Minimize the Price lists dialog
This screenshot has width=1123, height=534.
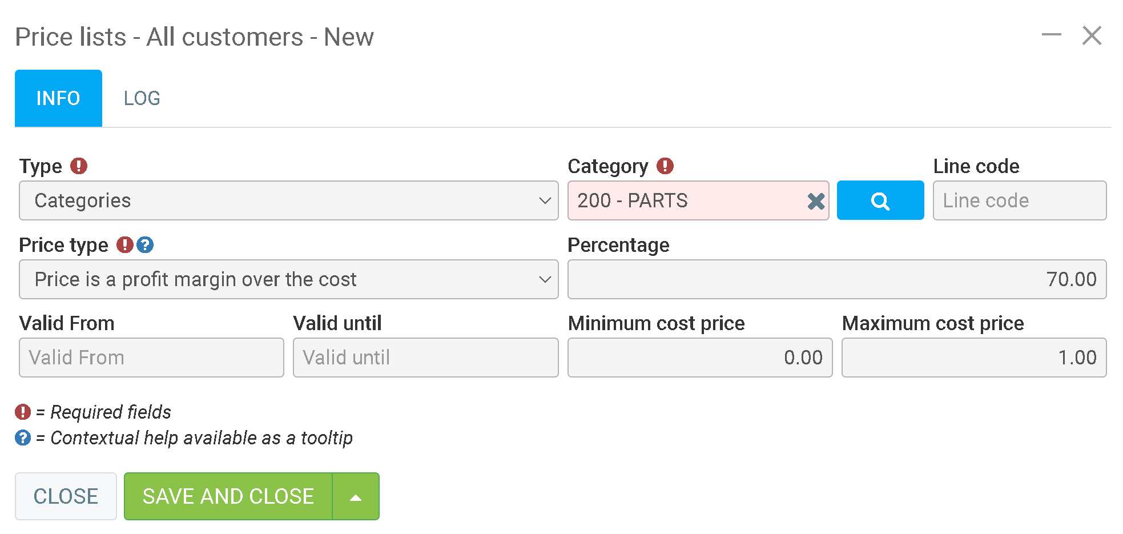(x=1051, y=35)
